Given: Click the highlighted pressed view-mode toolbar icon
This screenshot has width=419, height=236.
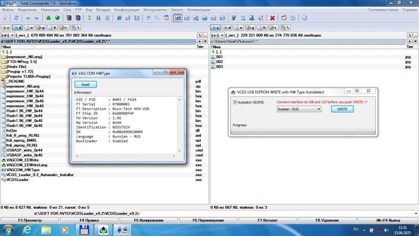Looking at the screenshot, I should click(x=178, y=18).
